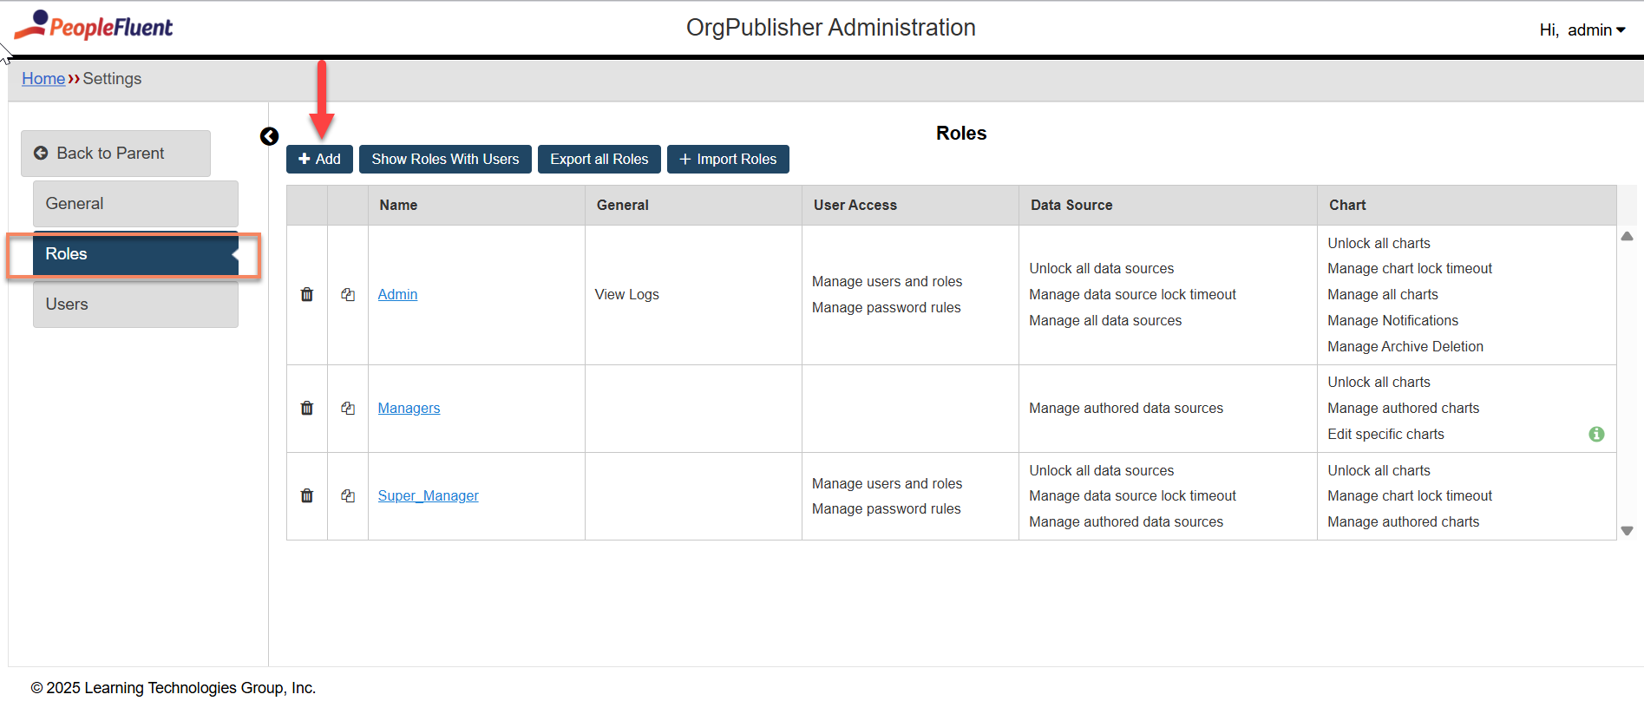Image resolution: width=1644 pixels, height=701 pixels.
Task: Duplicate the Super_Manager role via copy icon
Action: coord(348,495)
